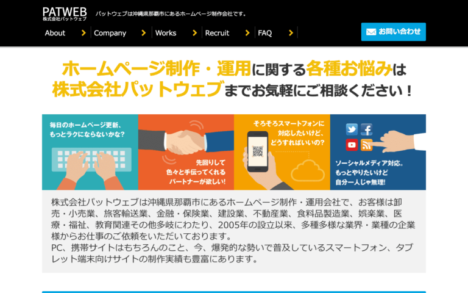The width and height of the screenshot is (468, 293).
Task: Click the yellow chevron beside About
Action: (x=83, y=33)
